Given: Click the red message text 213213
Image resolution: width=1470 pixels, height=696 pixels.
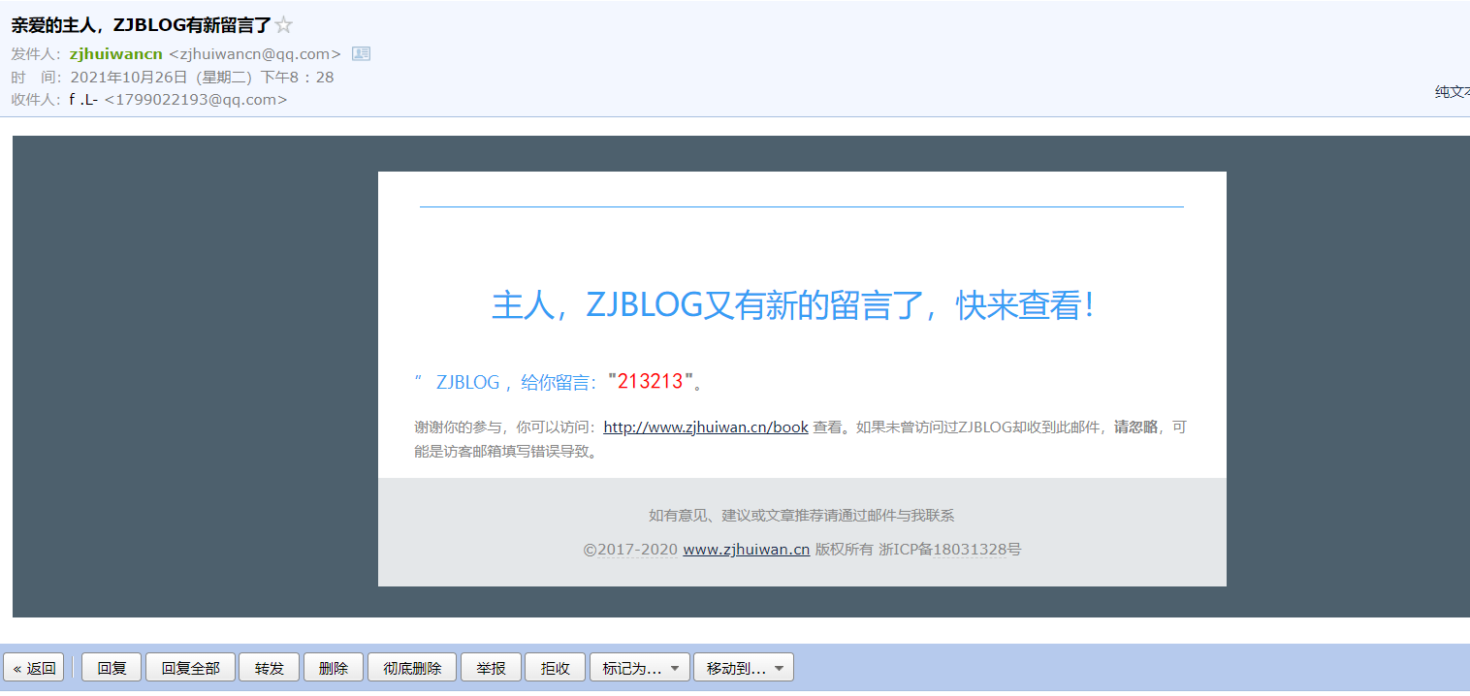Looking at the screenshot, I should coord(650,382).
